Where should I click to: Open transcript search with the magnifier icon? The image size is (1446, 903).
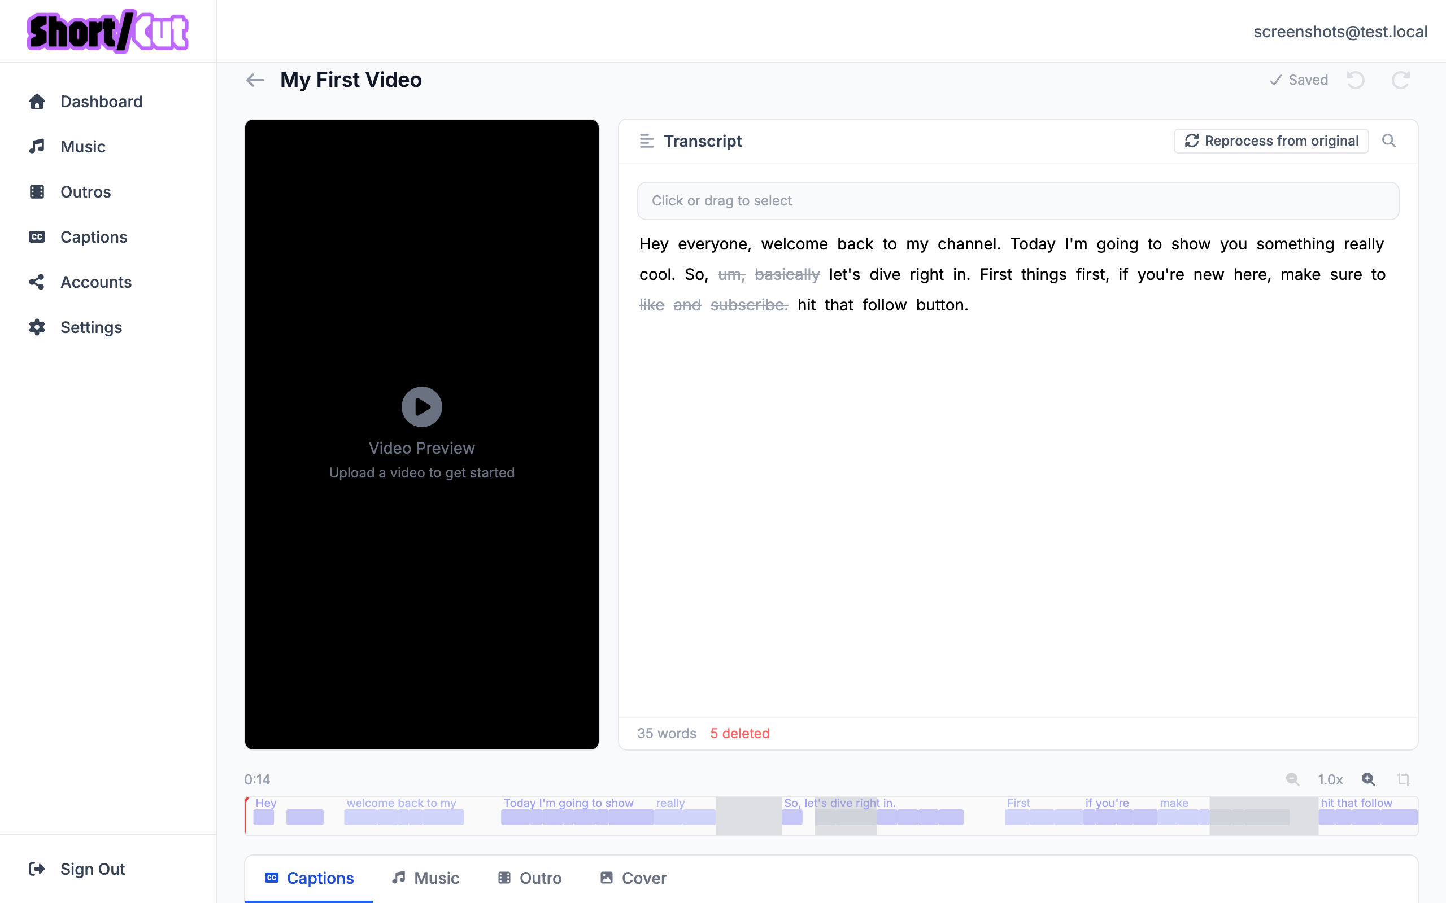pyautogui.click(x=1390, y=141)
